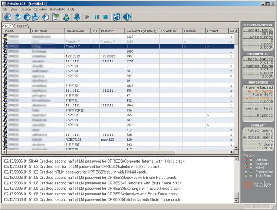Toggle the Win Hybrid checkbox
The image size is (277, 210).
coord(247,168)
